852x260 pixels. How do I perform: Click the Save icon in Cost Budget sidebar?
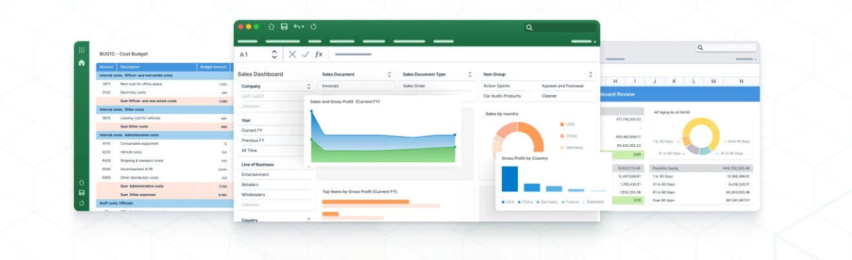pyautogui.click(x=82, y=193)
